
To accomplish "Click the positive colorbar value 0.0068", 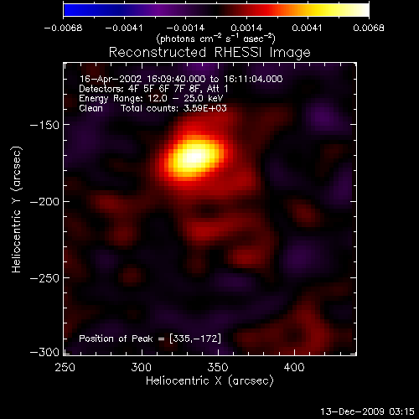I will [x=369, y=28].
